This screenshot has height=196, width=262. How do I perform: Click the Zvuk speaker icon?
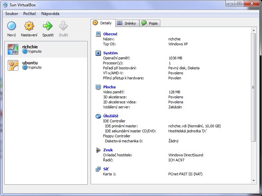coord(98,150)
